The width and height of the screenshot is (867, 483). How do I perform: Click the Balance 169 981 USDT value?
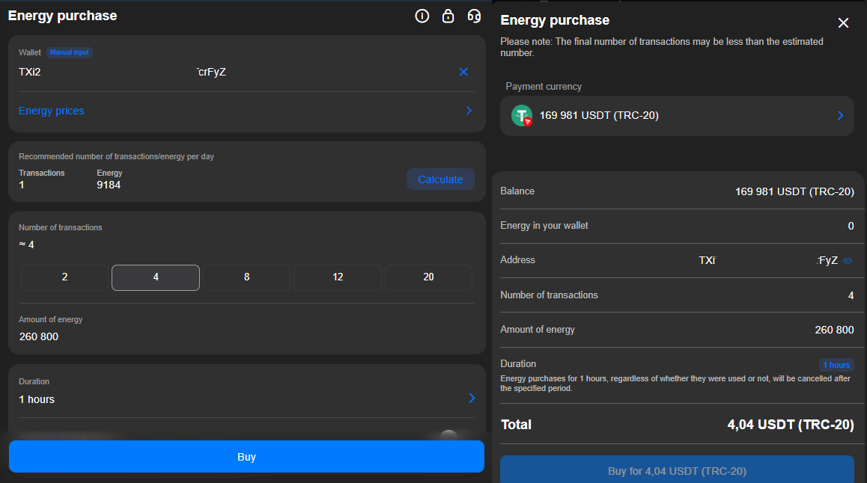(x=794, y=191)
